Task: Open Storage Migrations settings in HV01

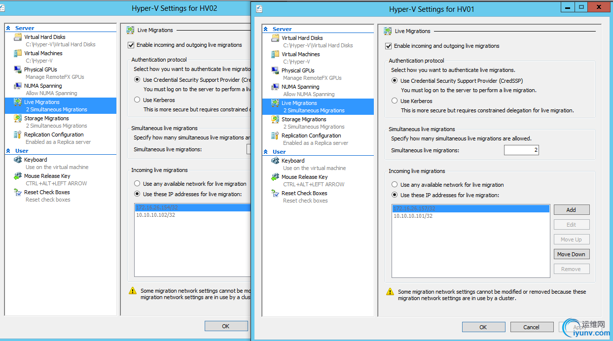Action: [x=318, y=123]
